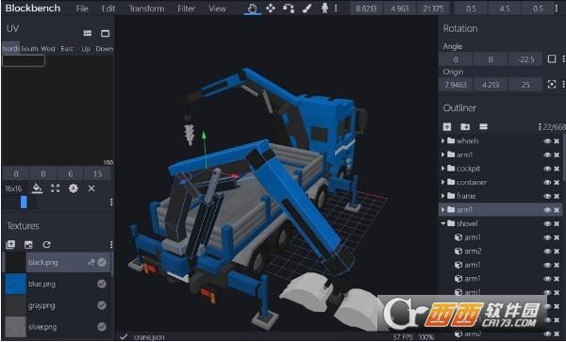Click the Auto UV gear icon
This screenshot has width=566, height=342.
click(74, 188)
